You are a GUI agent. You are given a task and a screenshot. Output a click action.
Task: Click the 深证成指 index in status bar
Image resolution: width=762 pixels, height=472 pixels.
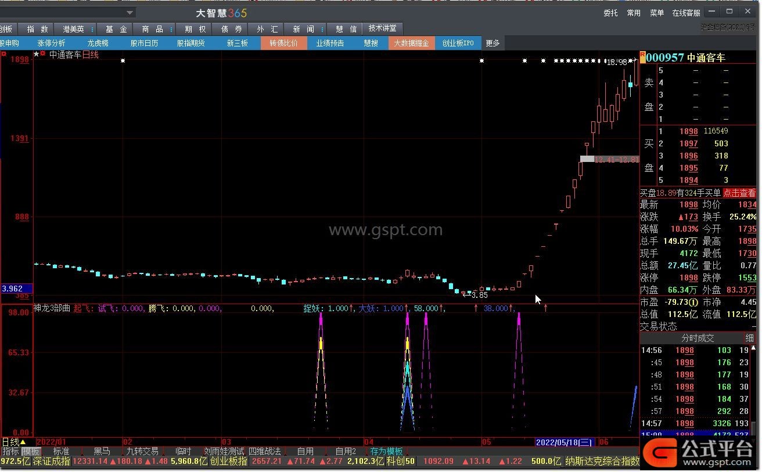tap(51, 462)
